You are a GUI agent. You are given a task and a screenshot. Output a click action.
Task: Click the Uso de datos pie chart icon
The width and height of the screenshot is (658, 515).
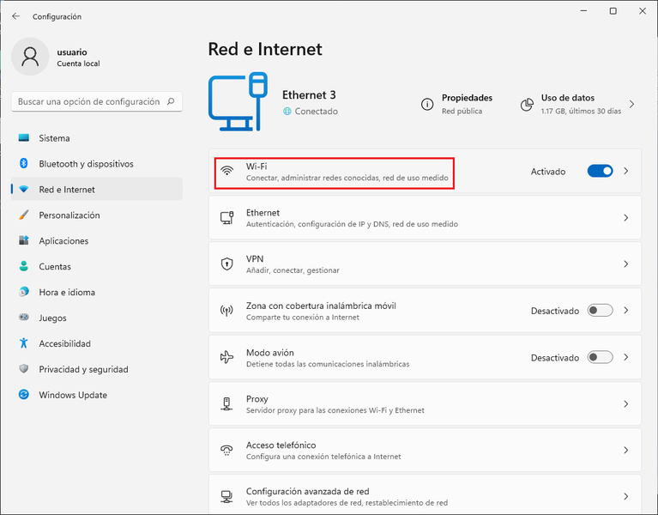coord(527,105)
